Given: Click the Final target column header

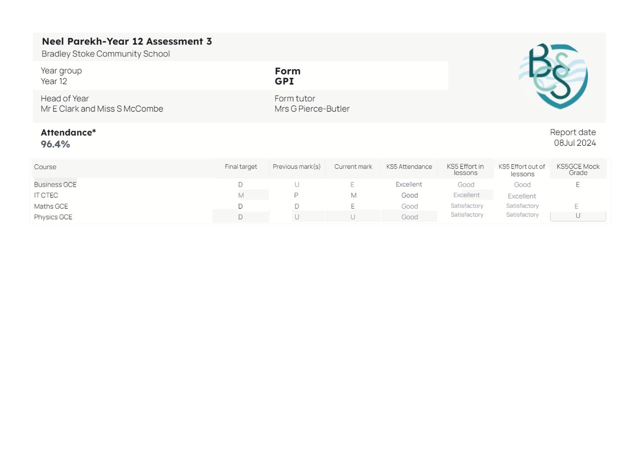Looking at the screenshot, I should click(241, 166).
